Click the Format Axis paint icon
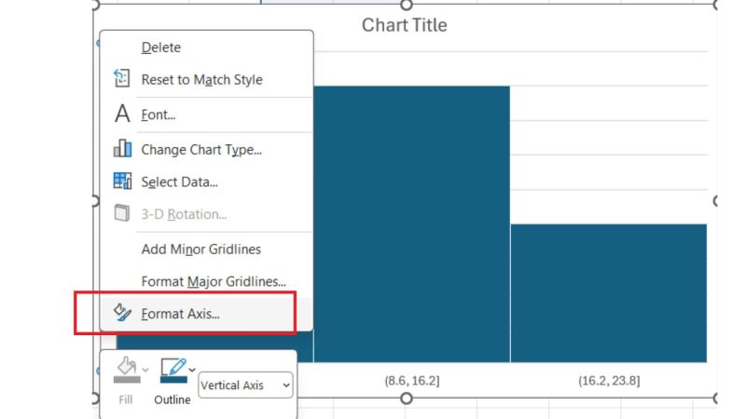Screen dimensions: 746x419 pyautogui.click(x=122, y=312)
